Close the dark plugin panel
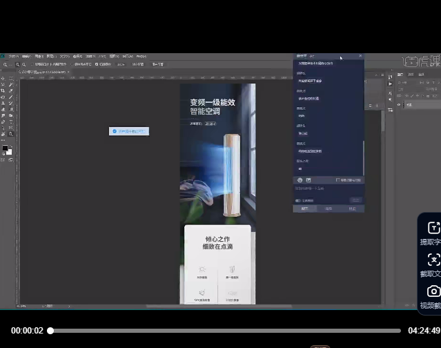The width and height of the screenshot is (441, 348). point(360,56)
